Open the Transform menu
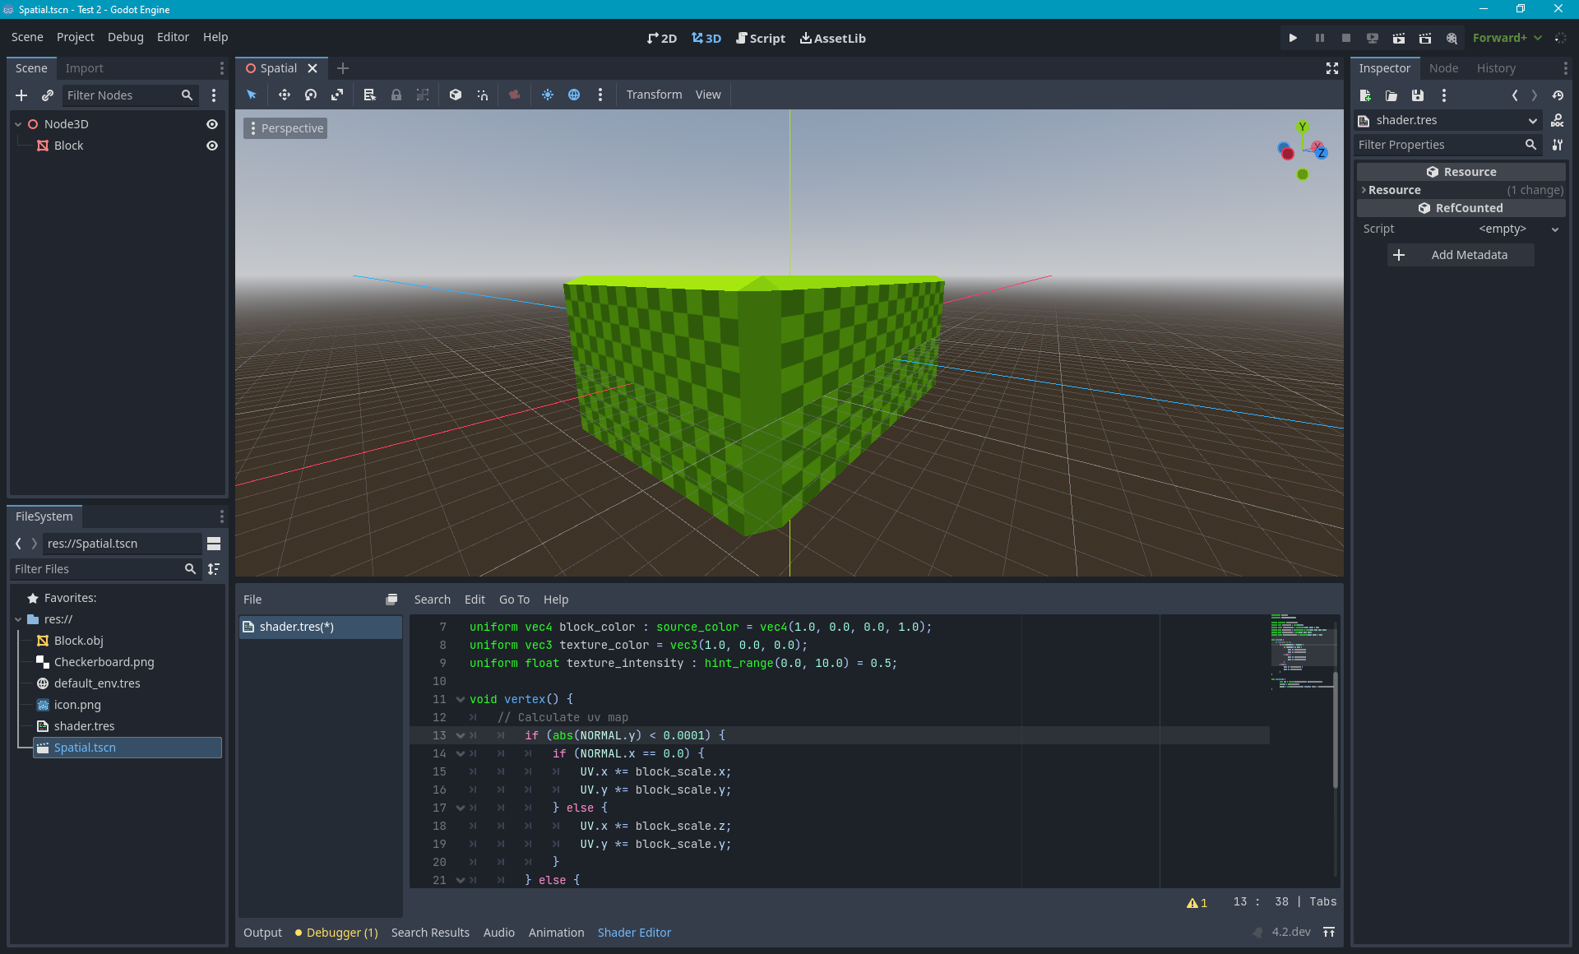This screenshot has height=954, width=1579. 654,95
